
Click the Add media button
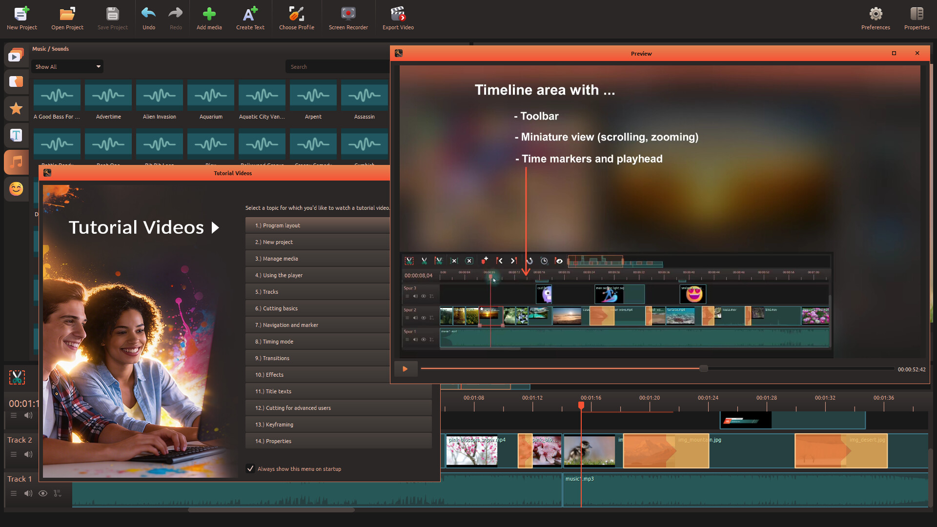point(209,15)
